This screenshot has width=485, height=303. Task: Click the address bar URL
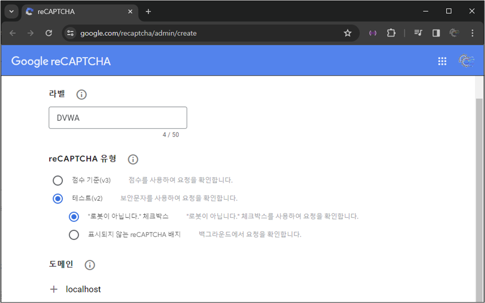pyautogui.click(x=138, y=33)
